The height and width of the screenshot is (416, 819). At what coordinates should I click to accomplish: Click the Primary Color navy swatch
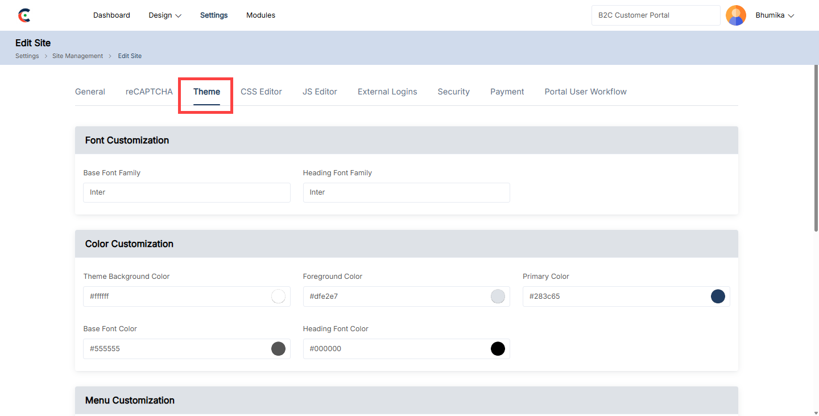tap(718, 296)
